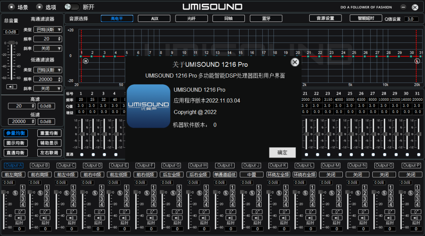Viewport: 425px width, 236px height.
Task: Enable 直通 bypass checkbox for band 28
Action: tap(385, 154)
